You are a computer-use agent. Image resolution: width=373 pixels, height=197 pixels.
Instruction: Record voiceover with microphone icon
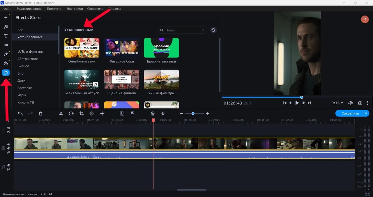coord(163,113)
